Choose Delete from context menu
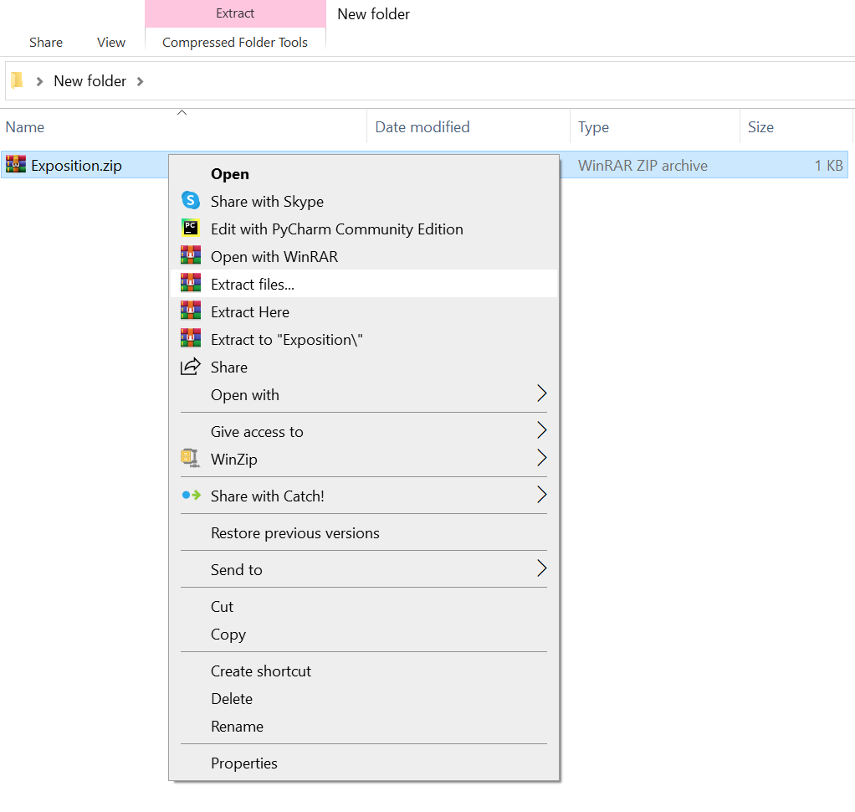 pos(364,698)
